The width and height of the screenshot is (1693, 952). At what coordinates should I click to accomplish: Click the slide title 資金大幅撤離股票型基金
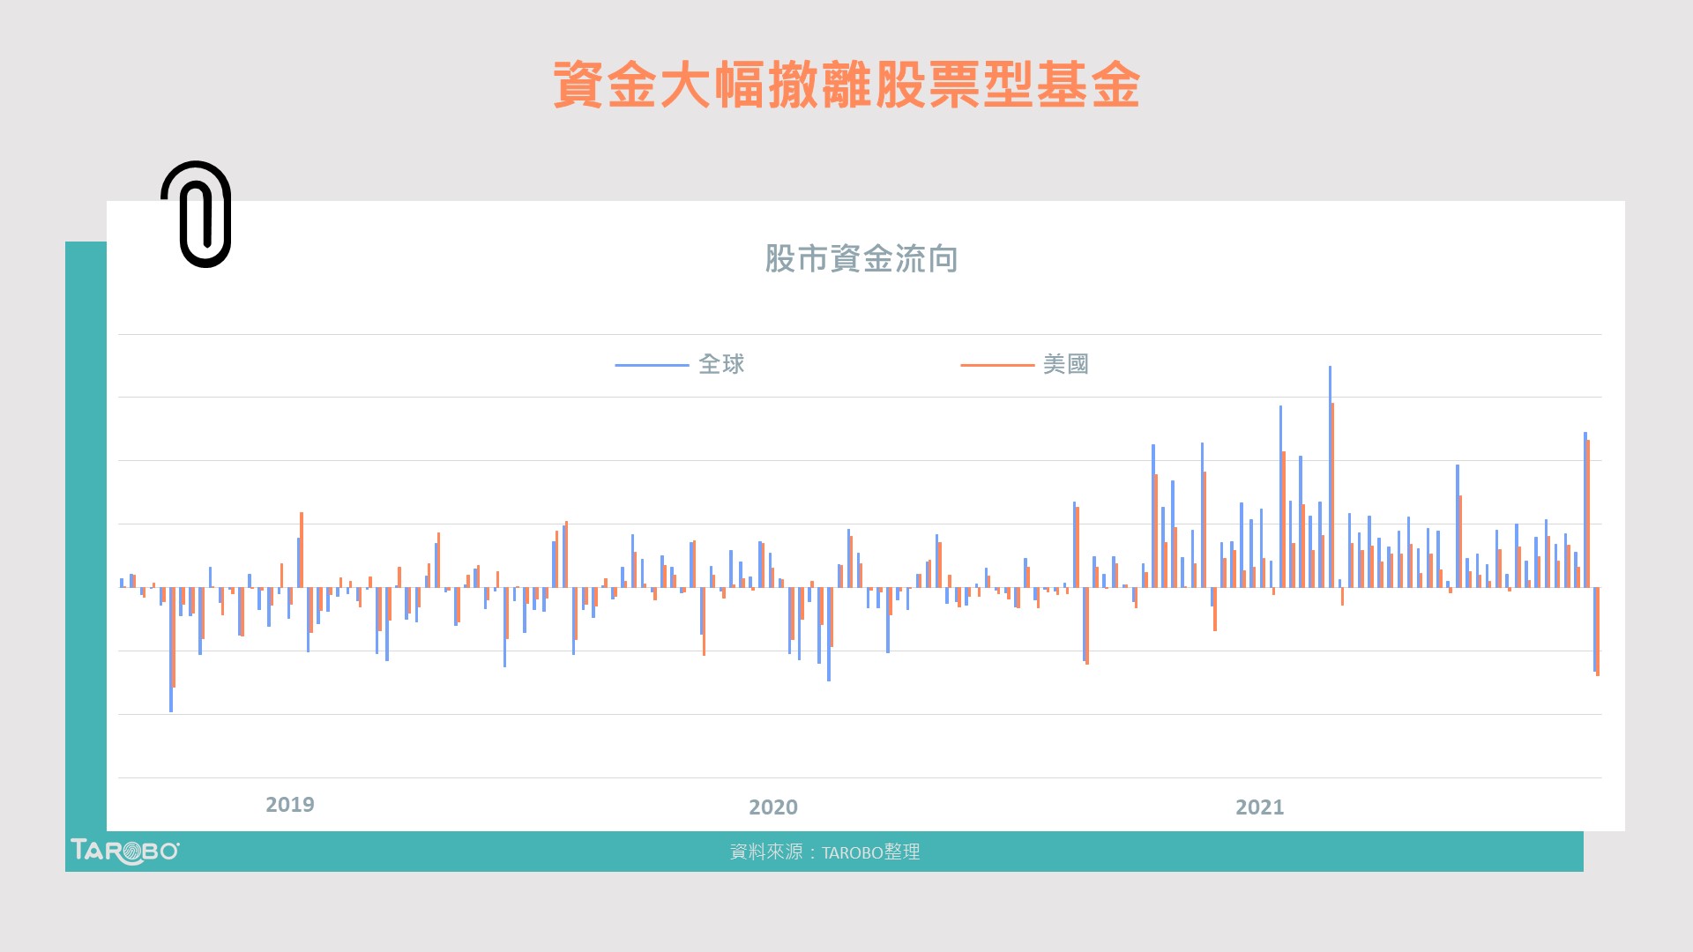click(848, 84)
